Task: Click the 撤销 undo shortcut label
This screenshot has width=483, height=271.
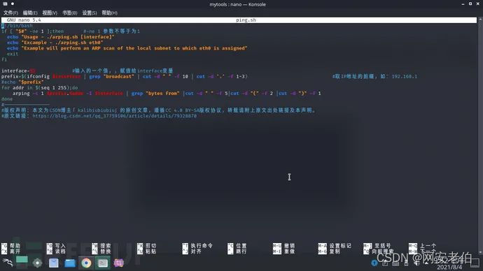Action: [290, 246]
